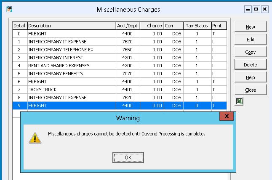Image resolution: width=272 pixels, height=180 pixels.
Task: Click the Tax Status column header
Action: 197,26
